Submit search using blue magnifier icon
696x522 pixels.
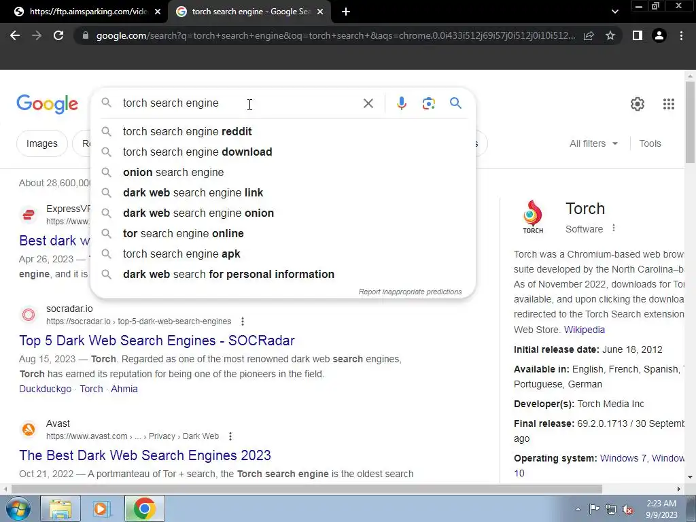coord(455,103)
